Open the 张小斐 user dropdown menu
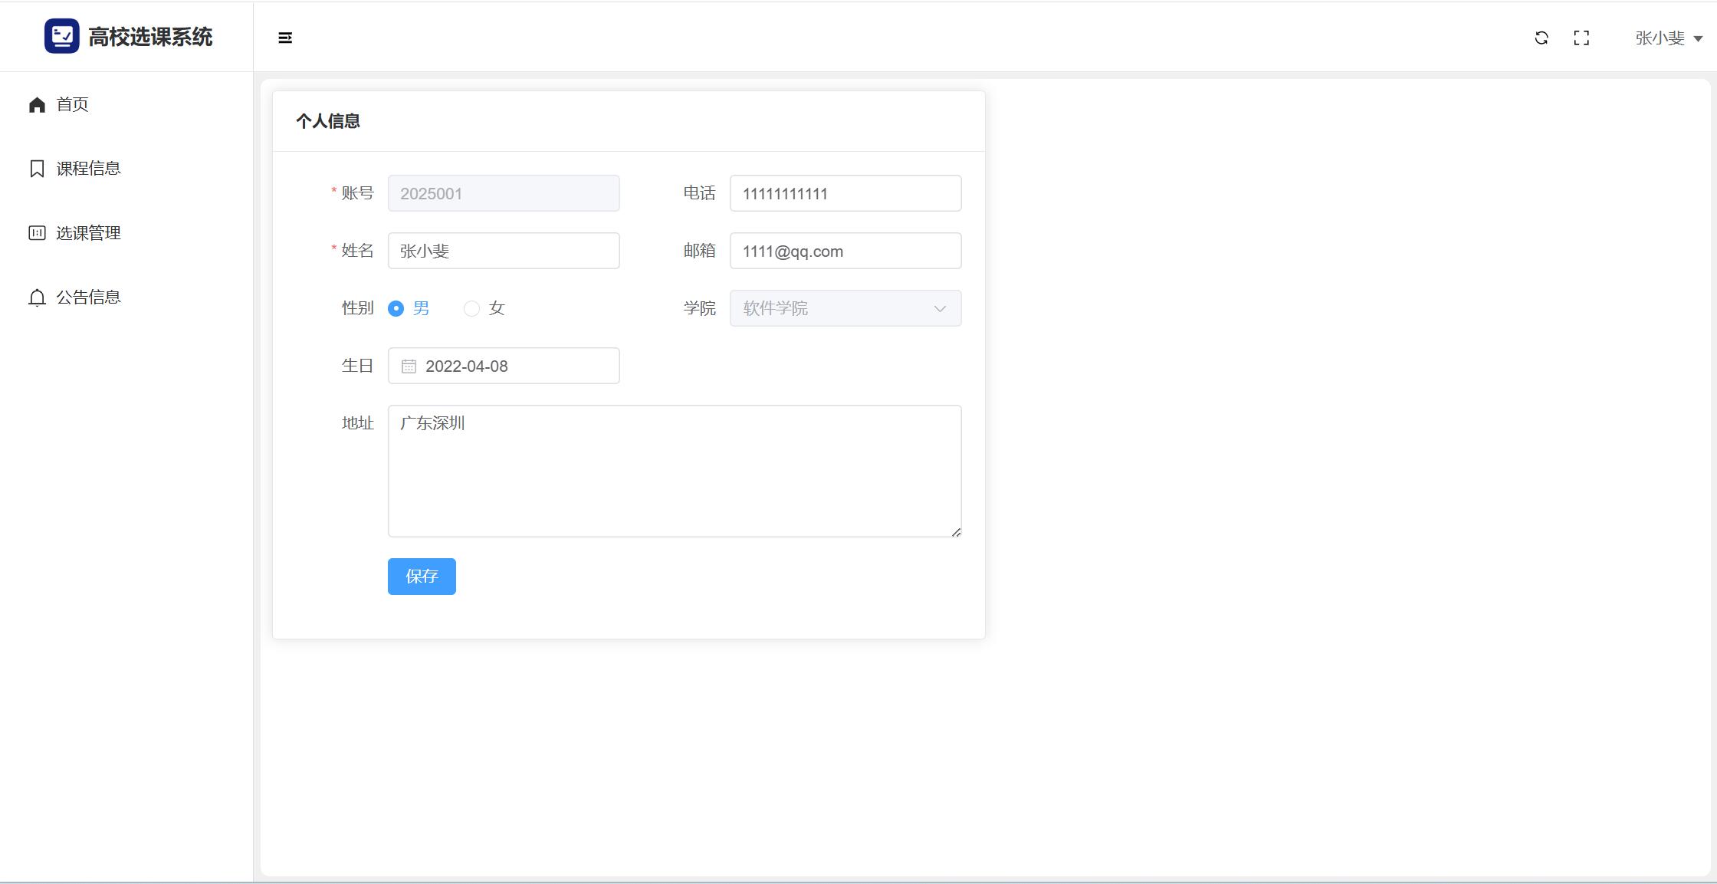The width and height of the screenshot is (1717, 884). click(1668, 38)
